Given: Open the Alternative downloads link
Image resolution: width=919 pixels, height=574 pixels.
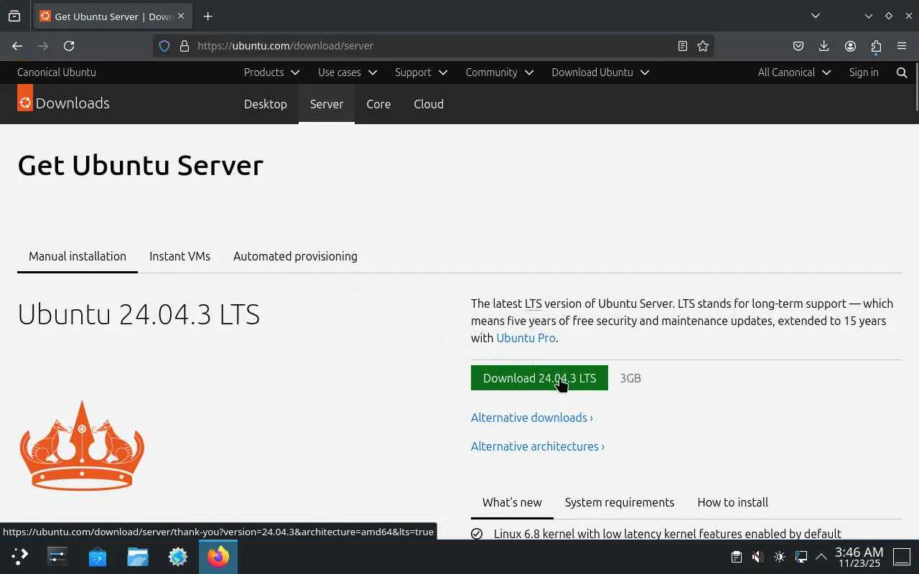Looking at the screenshot, I should point(532,418).
